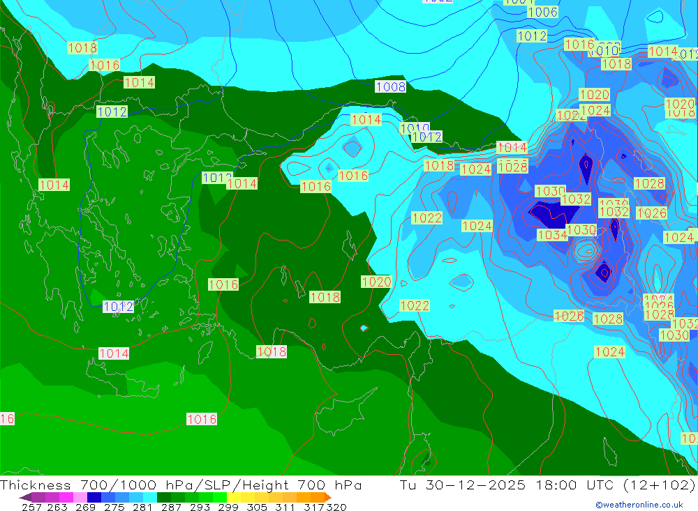698x511 pixels.
Task: Click the red 1014 label near Crete
Action: (x=114, y=353)
